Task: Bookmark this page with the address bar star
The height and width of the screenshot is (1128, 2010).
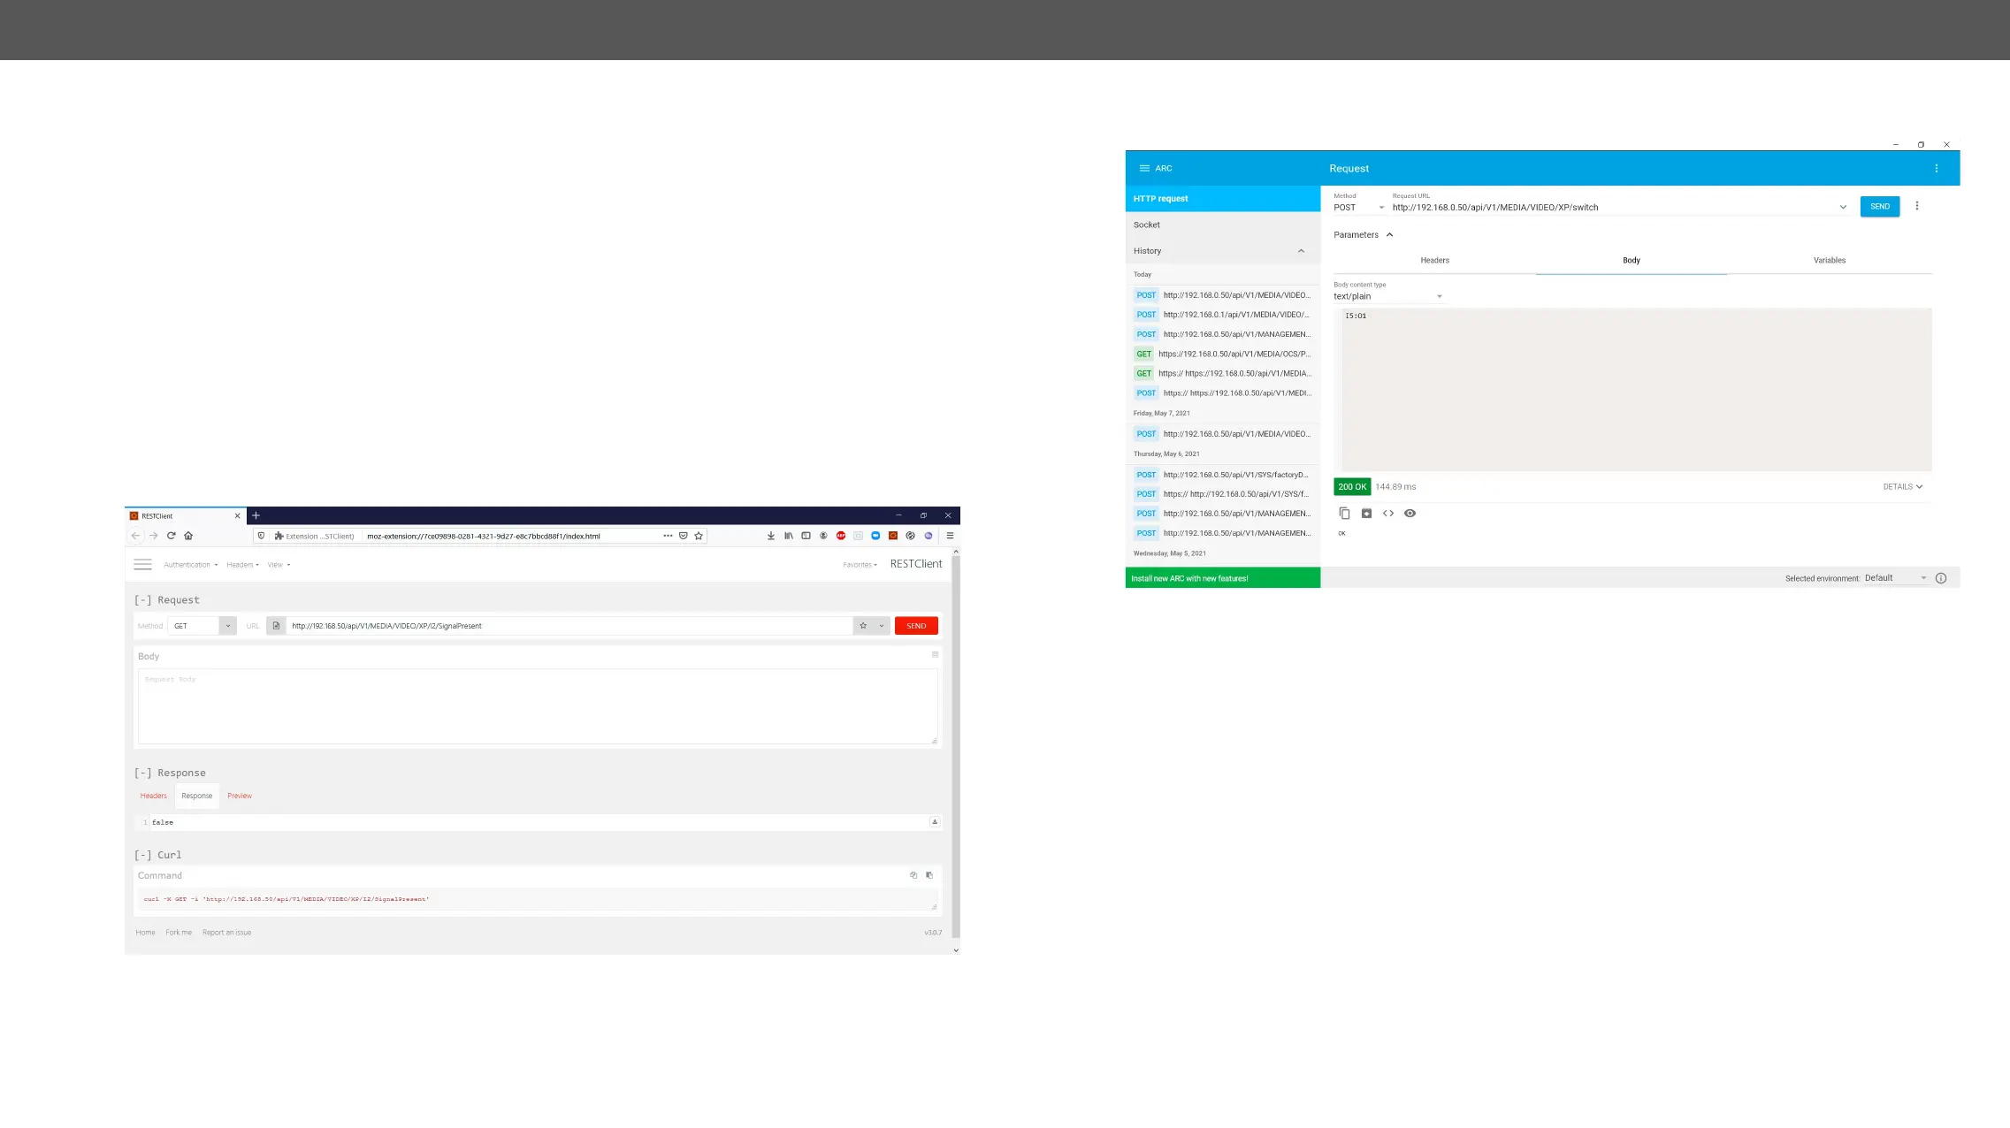Action: click(x=699, y=536)
